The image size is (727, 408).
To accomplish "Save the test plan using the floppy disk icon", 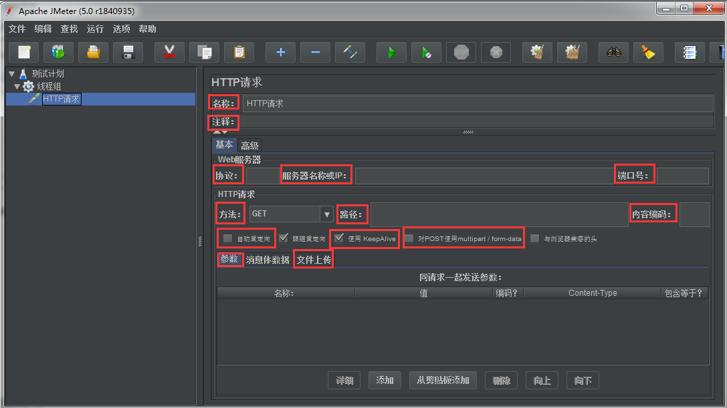I will click(x=128, y=52).
